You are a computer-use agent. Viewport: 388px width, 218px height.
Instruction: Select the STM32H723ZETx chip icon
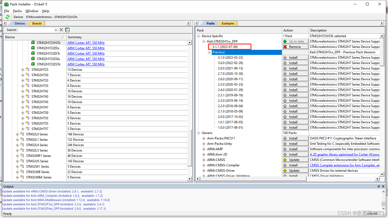coord(33,53)
